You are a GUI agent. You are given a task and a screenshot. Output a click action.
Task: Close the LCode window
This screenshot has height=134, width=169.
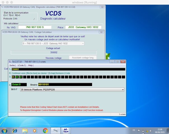coord(123,62)
